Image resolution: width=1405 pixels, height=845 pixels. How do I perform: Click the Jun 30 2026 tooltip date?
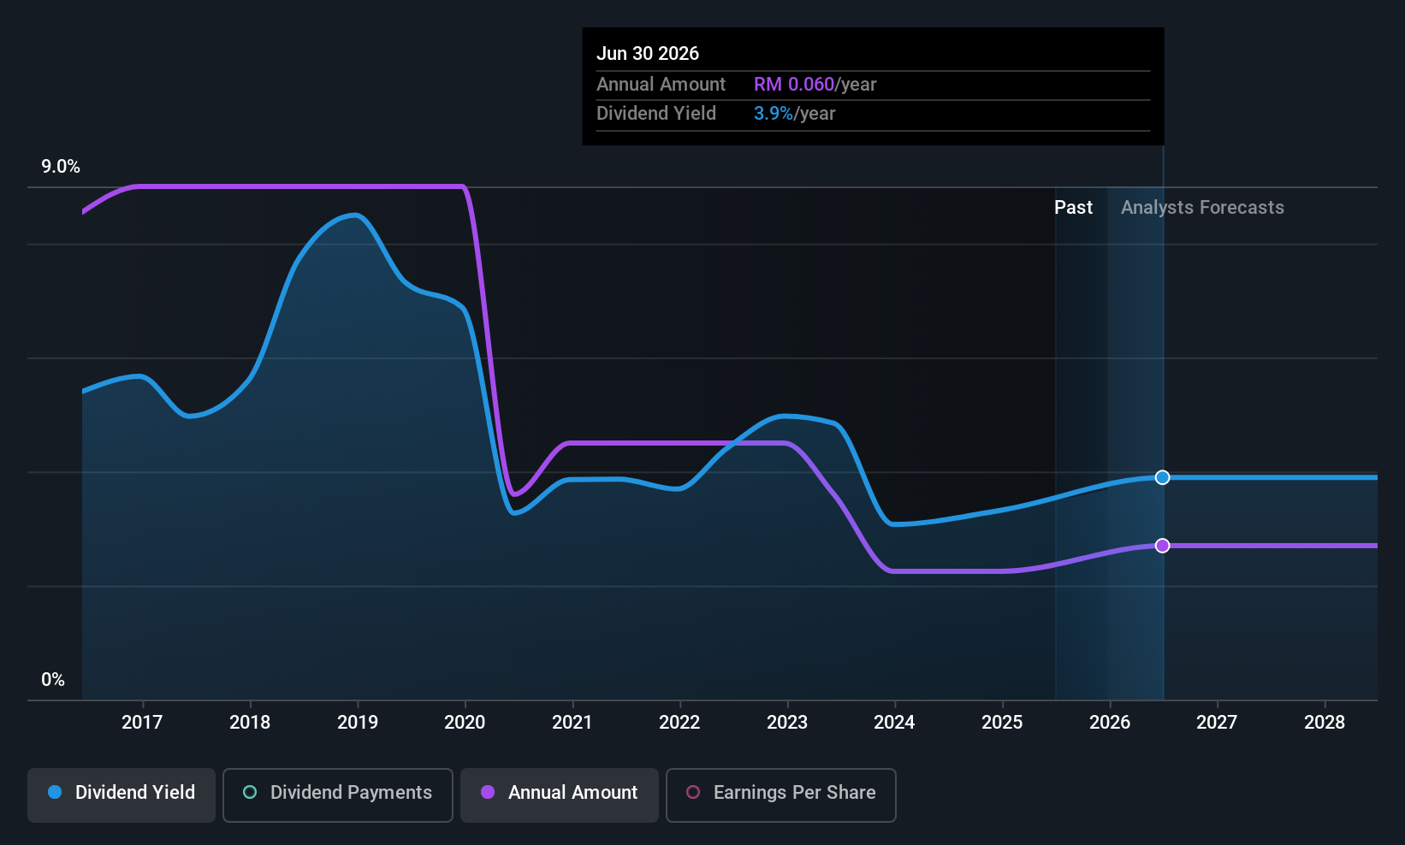point(648,54)
